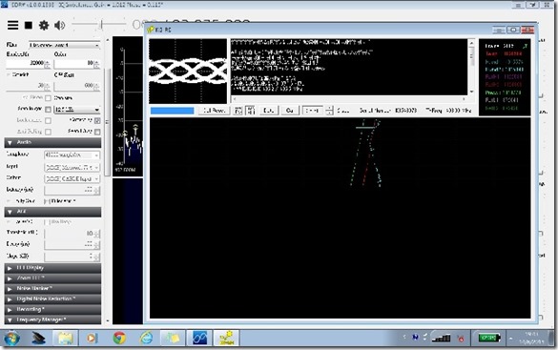Image resolution: width=558 pixels, height=350 pixels.
Task: Open the Samplerate dropdown in Audio section
Action: 72,155
